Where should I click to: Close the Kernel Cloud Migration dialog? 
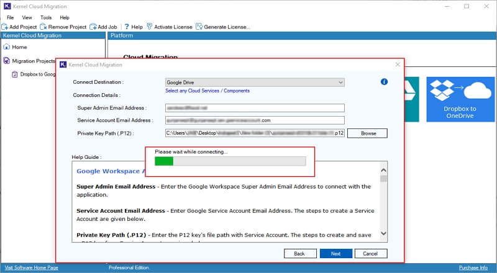pyautogui.click(x=398, y=65)
